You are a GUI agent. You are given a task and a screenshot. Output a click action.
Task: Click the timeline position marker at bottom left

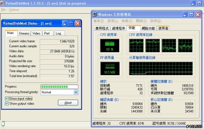(3, 124)
